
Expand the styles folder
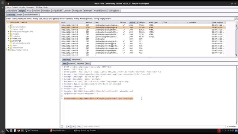coord(9,45)
